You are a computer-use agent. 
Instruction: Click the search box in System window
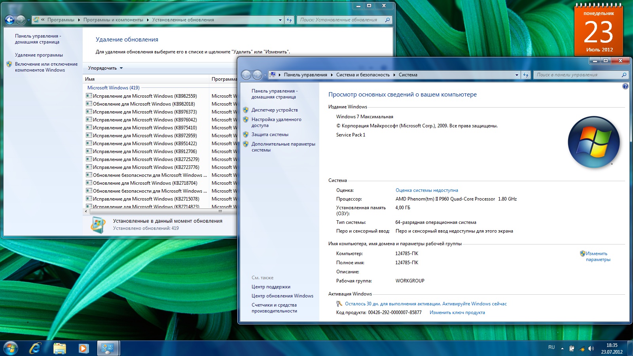click(x=577, y=75)
